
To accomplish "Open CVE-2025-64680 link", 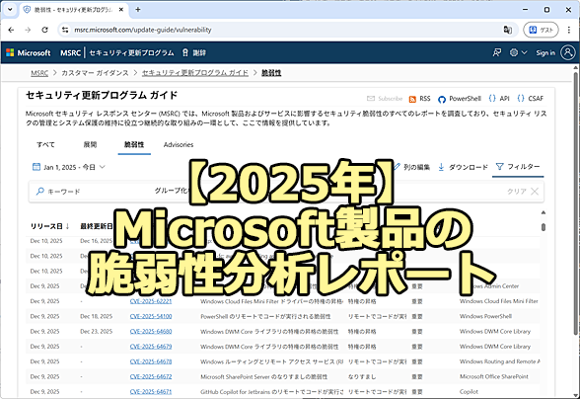I will 151,332.
